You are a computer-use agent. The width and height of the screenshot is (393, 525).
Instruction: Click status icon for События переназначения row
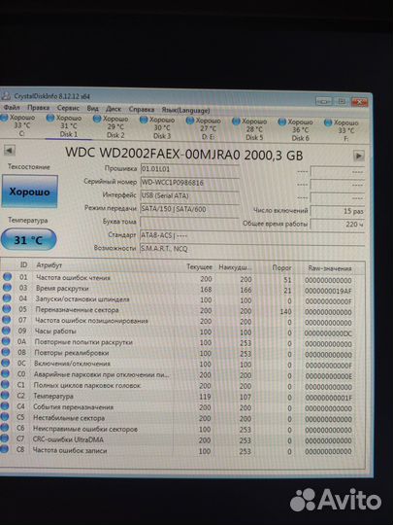click(x=5, y=405)
